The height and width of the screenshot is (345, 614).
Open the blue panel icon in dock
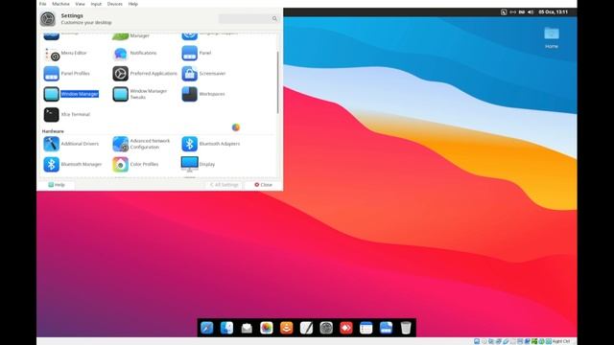[386, 328]
